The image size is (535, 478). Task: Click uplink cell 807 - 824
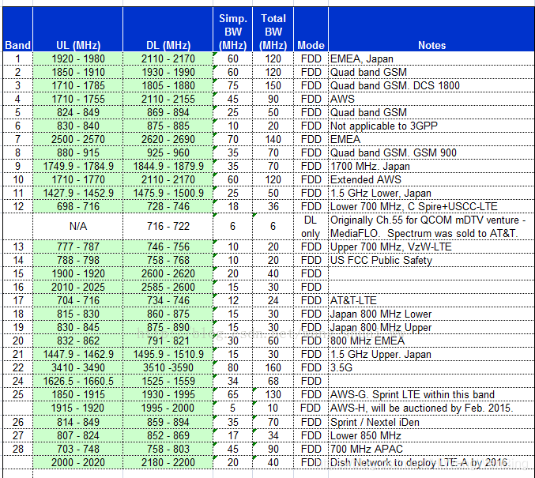tap(77, 435)
